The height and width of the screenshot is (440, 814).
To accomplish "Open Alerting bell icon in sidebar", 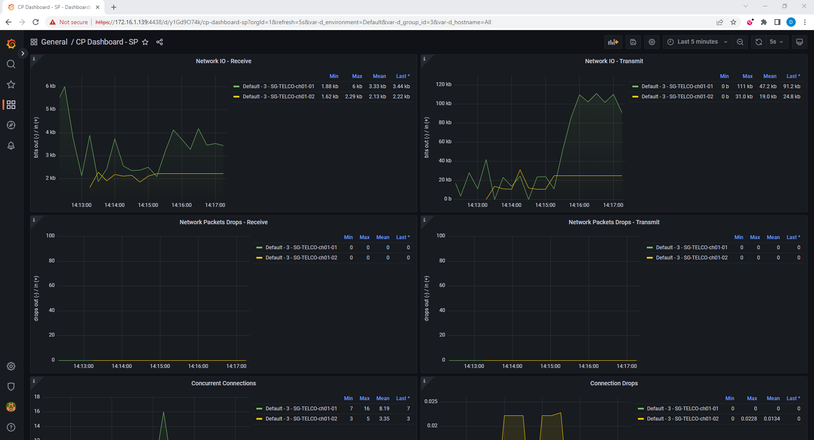I will tap(11, 145).
